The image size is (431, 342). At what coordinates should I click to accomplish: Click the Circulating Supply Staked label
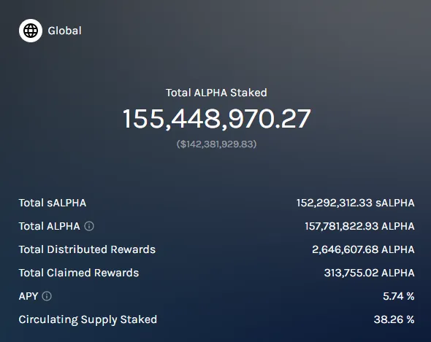(88, 320)
